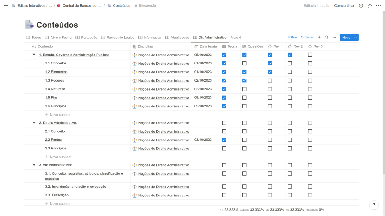Open the 1.3 Poderes row title
Screen dimensions: 385x216
(54, 80)
